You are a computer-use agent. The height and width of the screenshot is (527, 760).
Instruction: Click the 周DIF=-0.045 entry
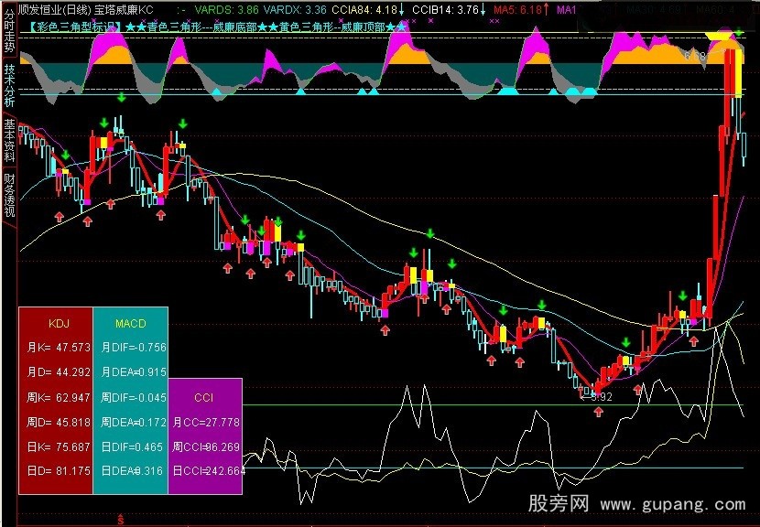[x=134, y=397]
